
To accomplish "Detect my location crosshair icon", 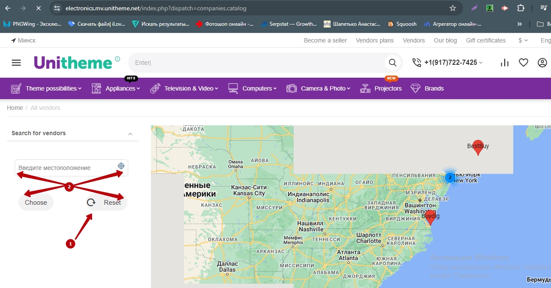I will [121, 166].
